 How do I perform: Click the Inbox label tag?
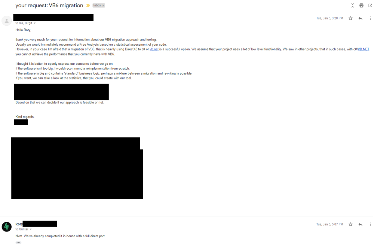coord(97,6)
